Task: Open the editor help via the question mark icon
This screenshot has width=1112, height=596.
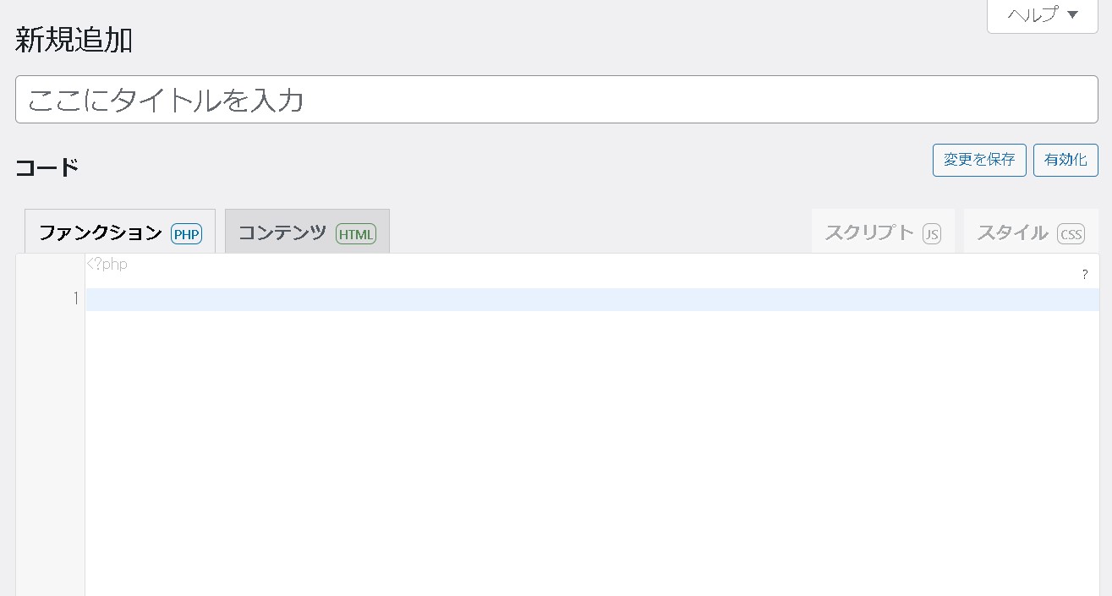Action: click(x=1085, y=275)
